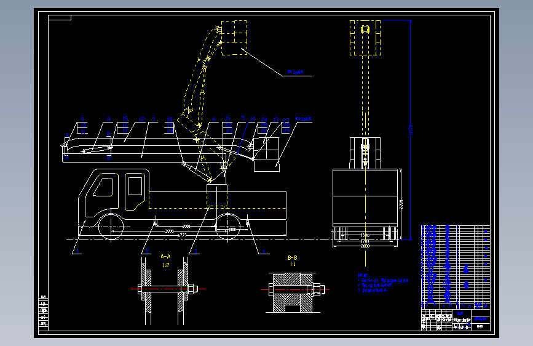The height and width of the screenshot is (346, 533).
Task: Select the 6771 overall length dimension
Action: pos(182,235)
